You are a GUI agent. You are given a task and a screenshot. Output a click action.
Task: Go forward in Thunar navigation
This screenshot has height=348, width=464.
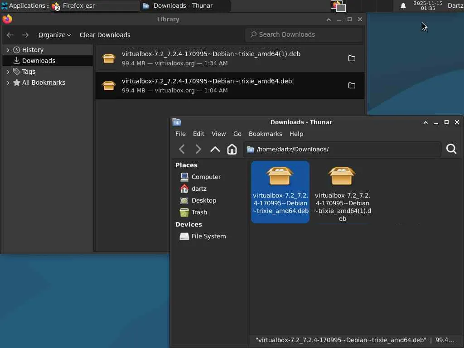198,149
